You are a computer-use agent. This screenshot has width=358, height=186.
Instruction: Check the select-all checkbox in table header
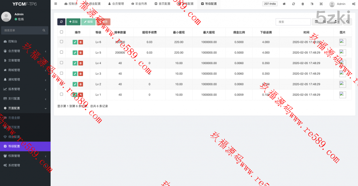click(62, 32)
